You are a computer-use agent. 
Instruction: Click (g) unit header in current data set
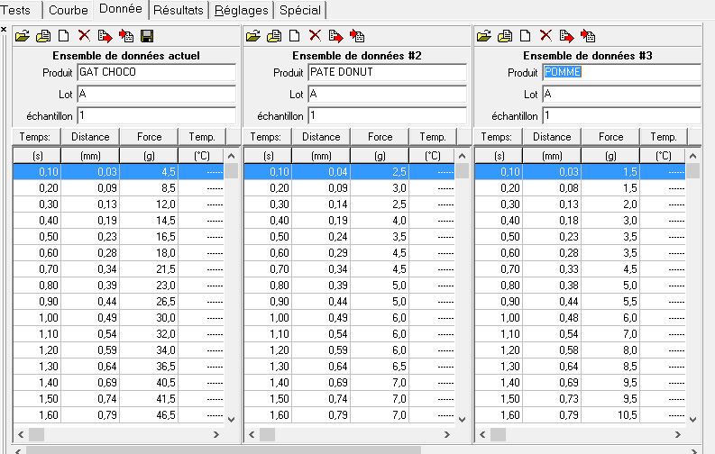tap(149, 156)
